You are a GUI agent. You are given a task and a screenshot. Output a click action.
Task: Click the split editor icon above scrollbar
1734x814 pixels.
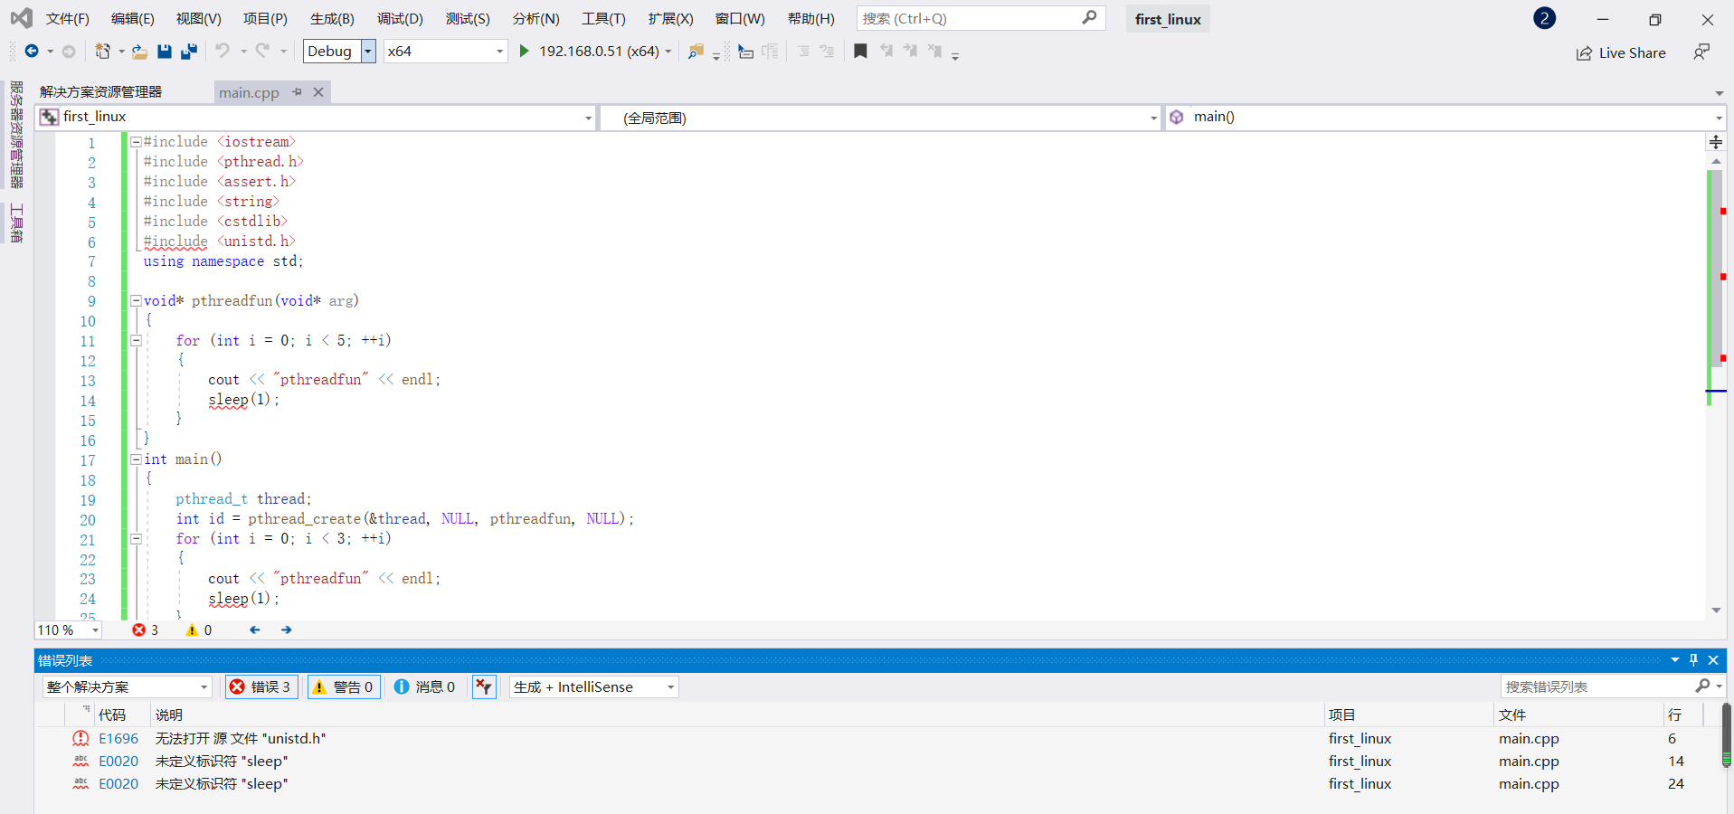click(1716, 142)
